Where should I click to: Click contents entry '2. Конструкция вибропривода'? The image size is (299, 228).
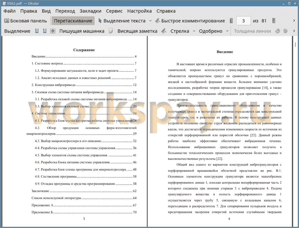84,85
